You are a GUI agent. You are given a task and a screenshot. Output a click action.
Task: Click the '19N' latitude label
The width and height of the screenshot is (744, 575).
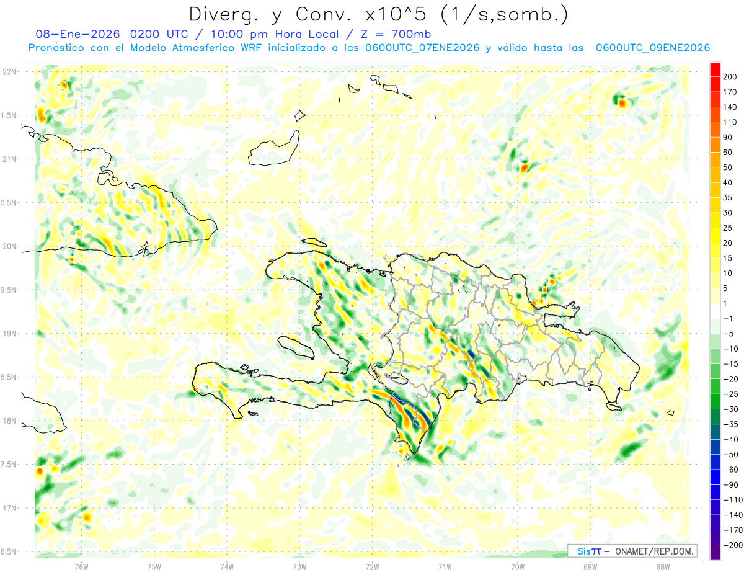pyautogui.click(x=9, y=334)
